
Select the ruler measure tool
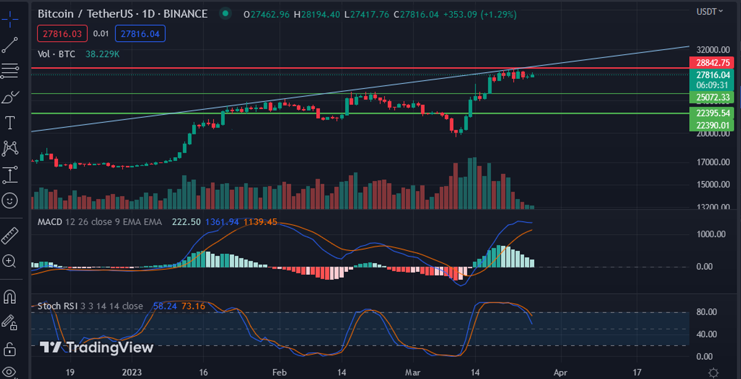click(10, 235)
